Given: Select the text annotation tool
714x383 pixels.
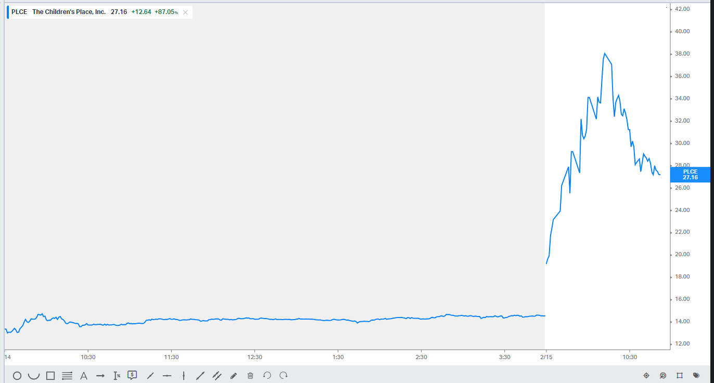Looking at the screenshot, I should point(84,375).
